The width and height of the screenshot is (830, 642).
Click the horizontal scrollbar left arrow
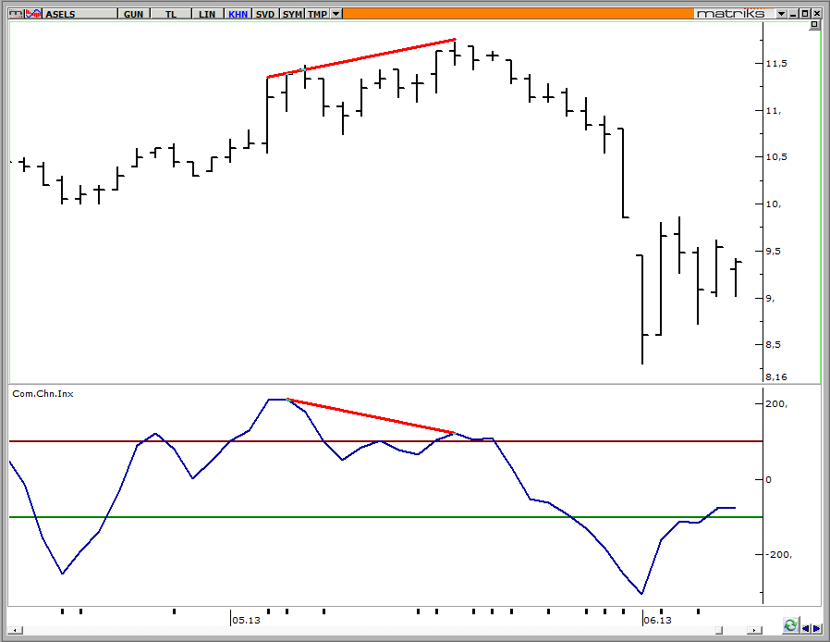pyautogui.click(x=16, y=630)
